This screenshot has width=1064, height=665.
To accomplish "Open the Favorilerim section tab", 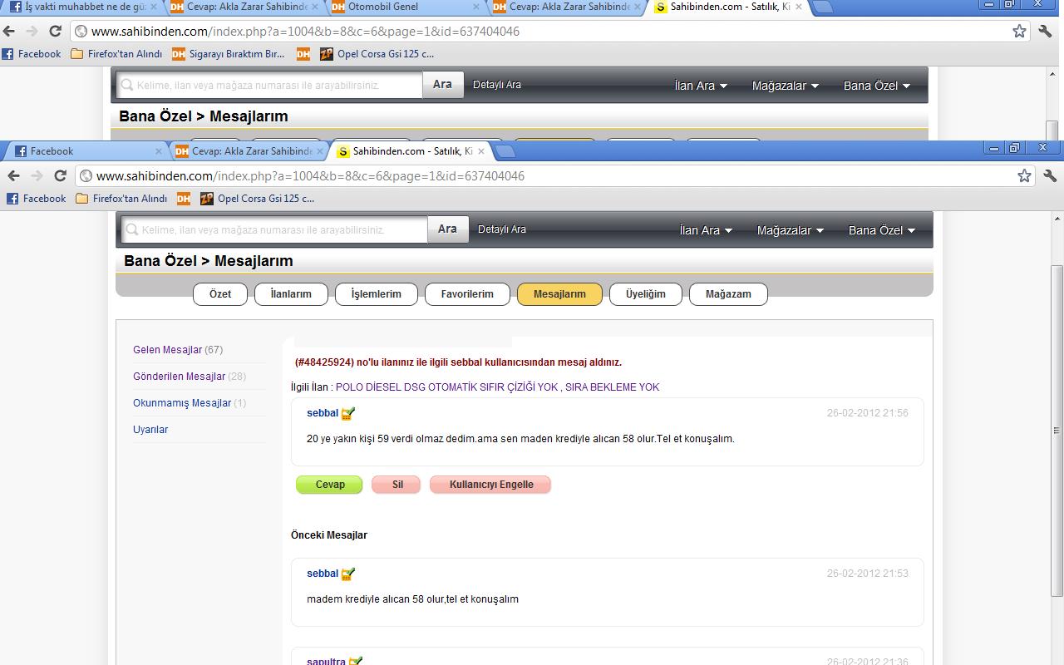I will click(467, 294).
